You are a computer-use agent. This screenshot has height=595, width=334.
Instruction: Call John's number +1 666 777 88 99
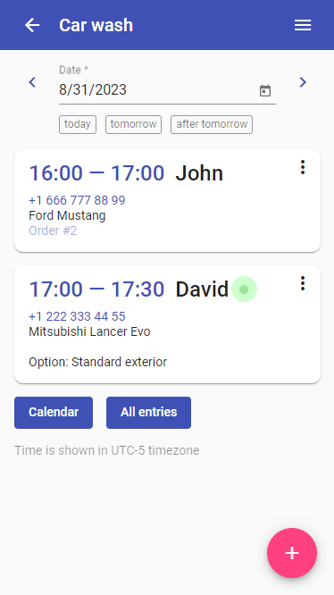point(77,200)
